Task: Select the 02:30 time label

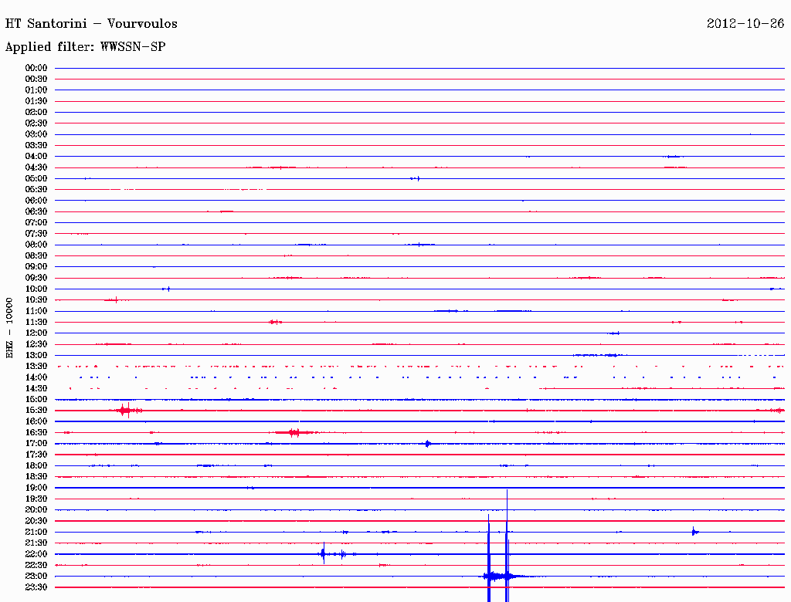Action: point(36,123)
